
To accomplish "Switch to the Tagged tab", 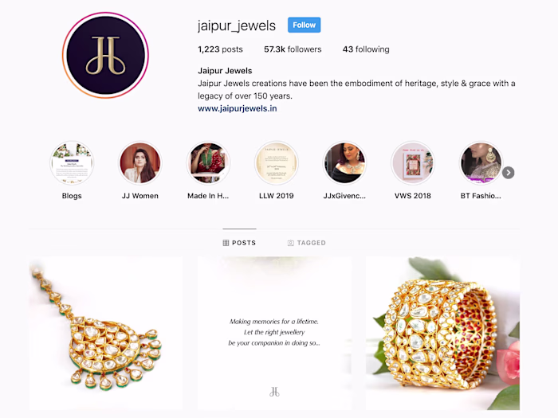I will [x=306, y=243].
